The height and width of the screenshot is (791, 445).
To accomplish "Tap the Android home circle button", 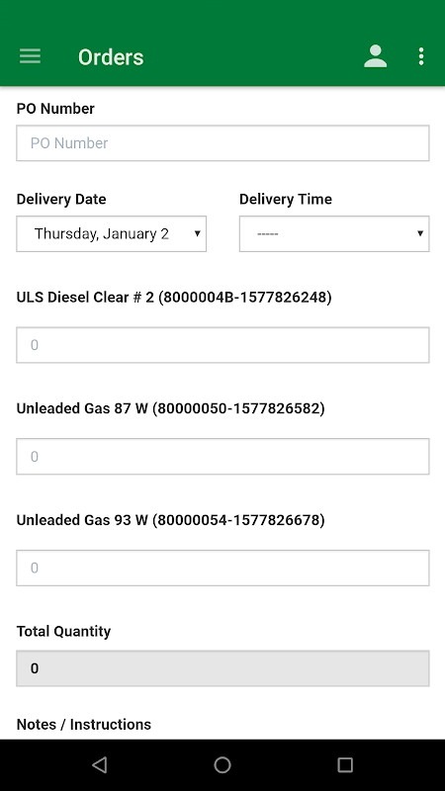I will [222, 764].
